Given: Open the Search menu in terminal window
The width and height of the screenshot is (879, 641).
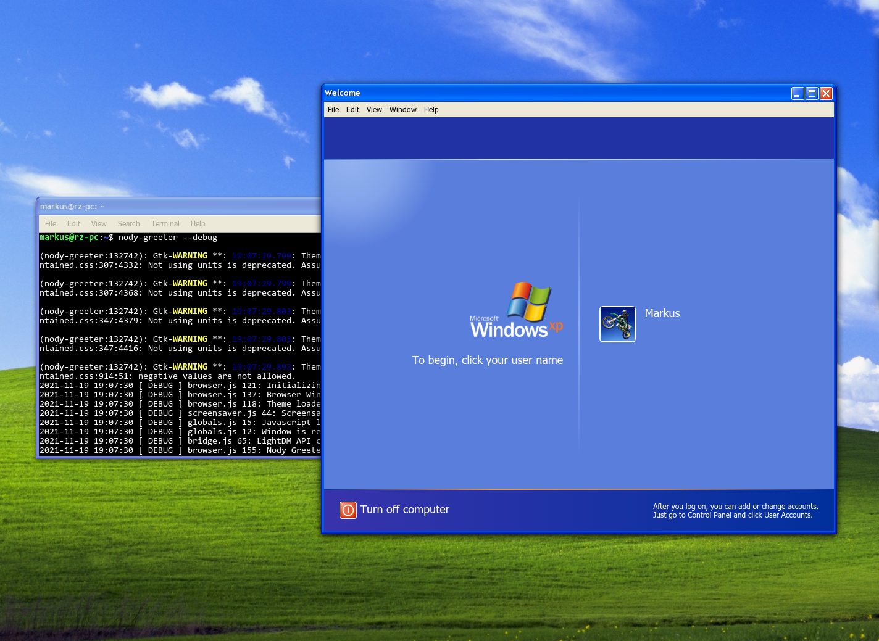Looking at the screenshot, I should pyautogui.click(x=128, y=224).
